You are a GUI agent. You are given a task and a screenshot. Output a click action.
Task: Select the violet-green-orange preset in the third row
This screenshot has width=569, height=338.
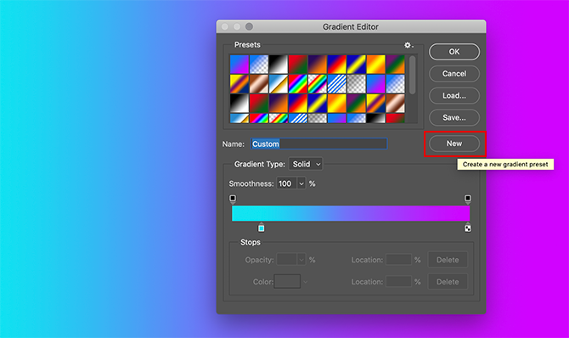[x=357, y=104]
